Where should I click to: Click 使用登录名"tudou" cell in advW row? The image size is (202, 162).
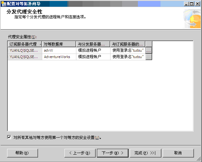pyautogui.click(x=128, y=51)
